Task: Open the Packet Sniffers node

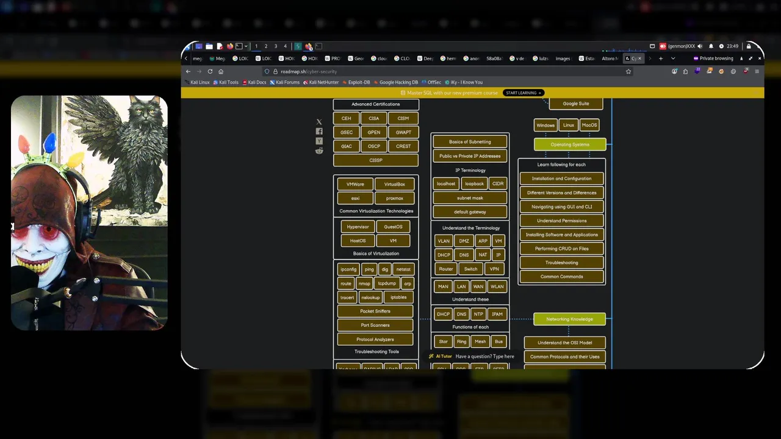Action: 375,312
